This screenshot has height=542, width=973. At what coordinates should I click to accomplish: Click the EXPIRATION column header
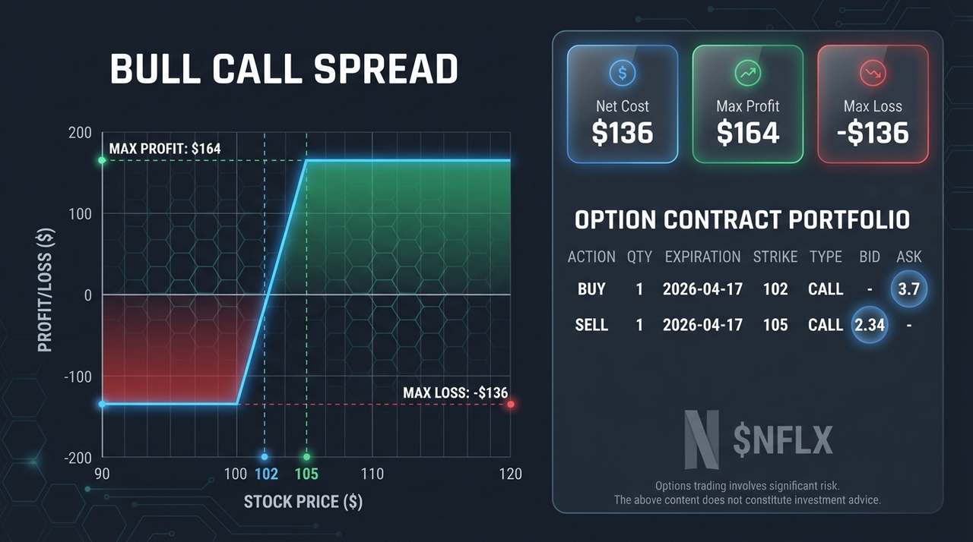(x=702, y=257)
